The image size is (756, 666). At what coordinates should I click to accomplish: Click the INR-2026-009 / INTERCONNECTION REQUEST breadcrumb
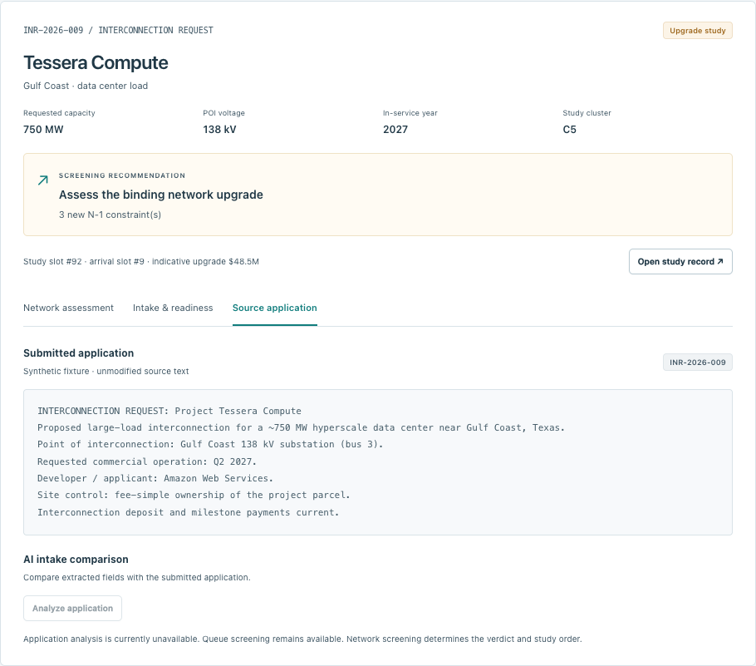click(118, 30)
